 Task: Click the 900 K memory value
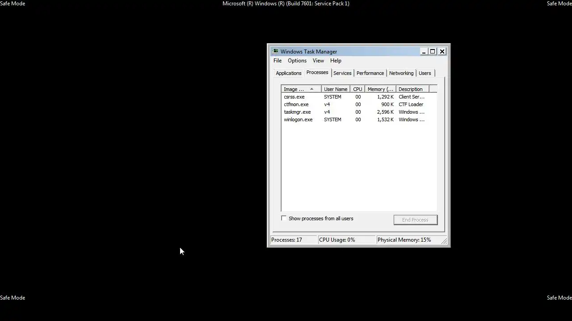387,104
